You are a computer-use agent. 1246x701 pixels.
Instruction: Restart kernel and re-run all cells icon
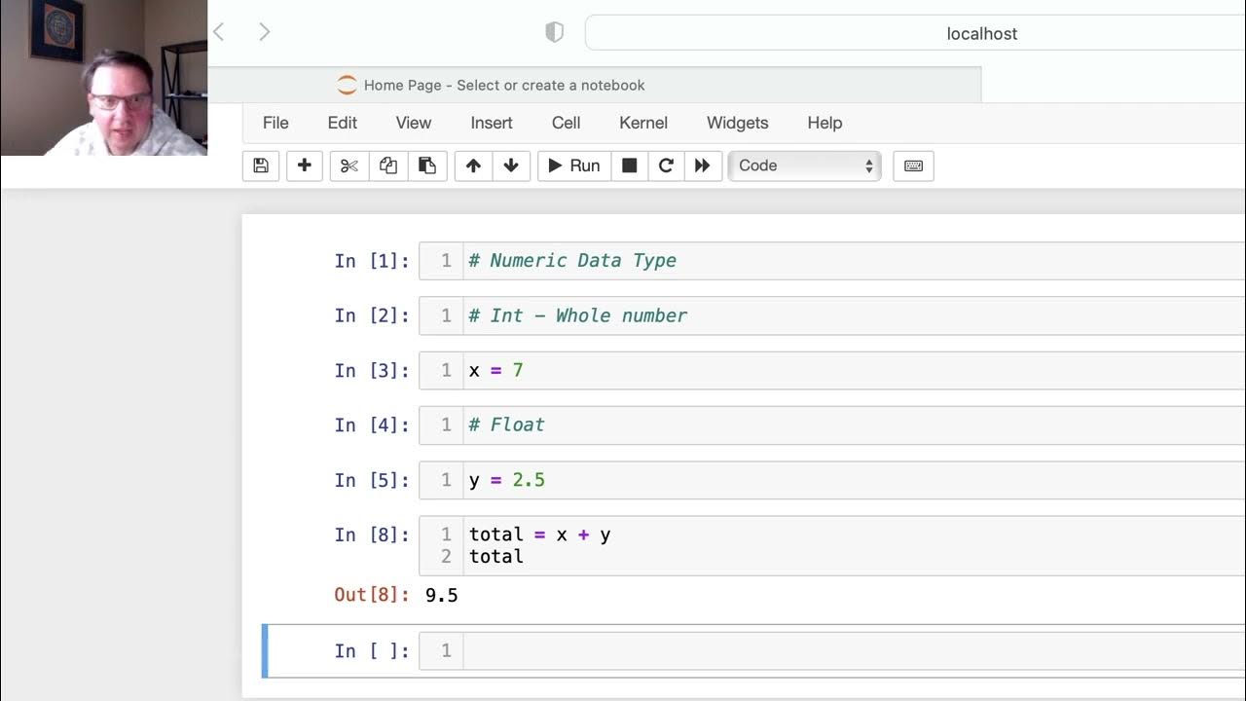(702, 166)
